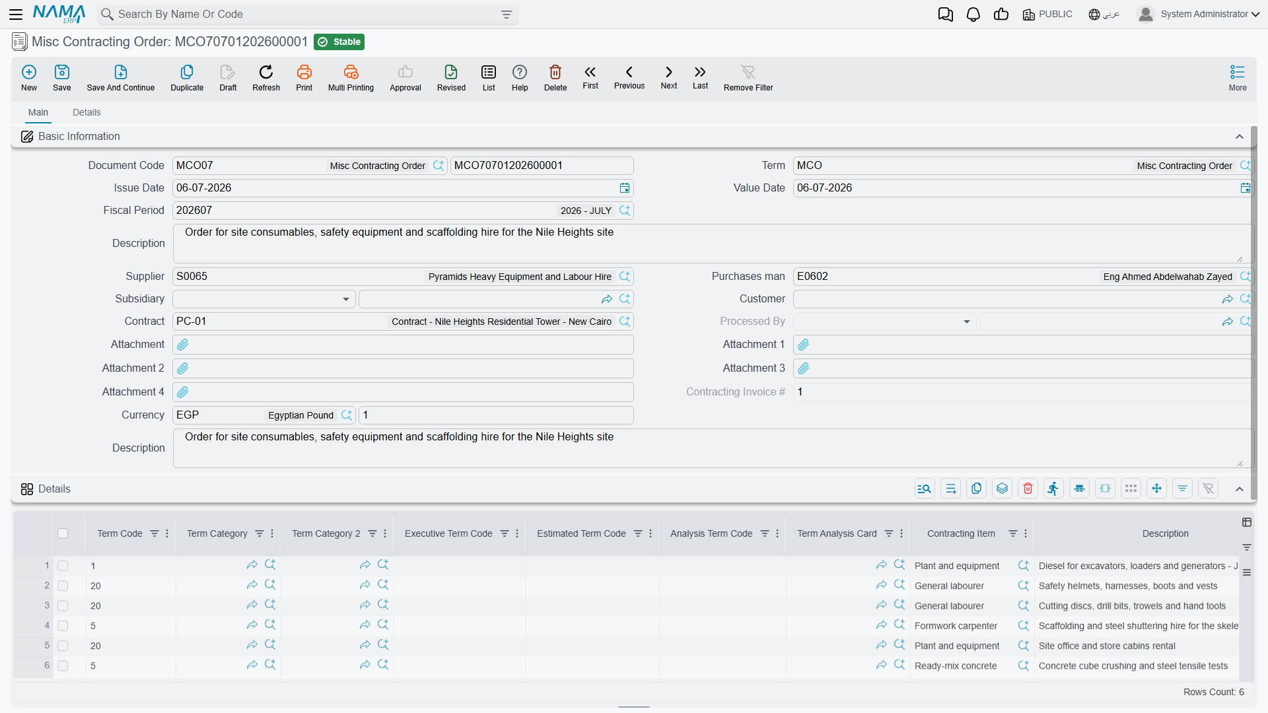Open System Administrator user menu
Image resolution: width=1268 pixels, height=713 pixels.
click(1198, 14)
